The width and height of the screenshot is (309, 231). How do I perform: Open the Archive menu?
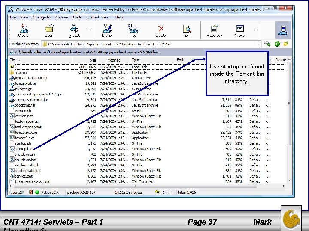[x=61, y=17]
